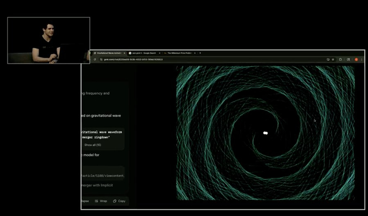View site information icon left of URL
Viewport: 368px width, 216px height.
101,59
